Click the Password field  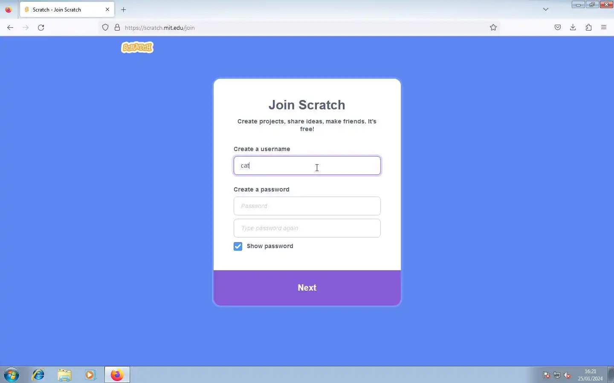pyautogui.click(x=307, y=206)
